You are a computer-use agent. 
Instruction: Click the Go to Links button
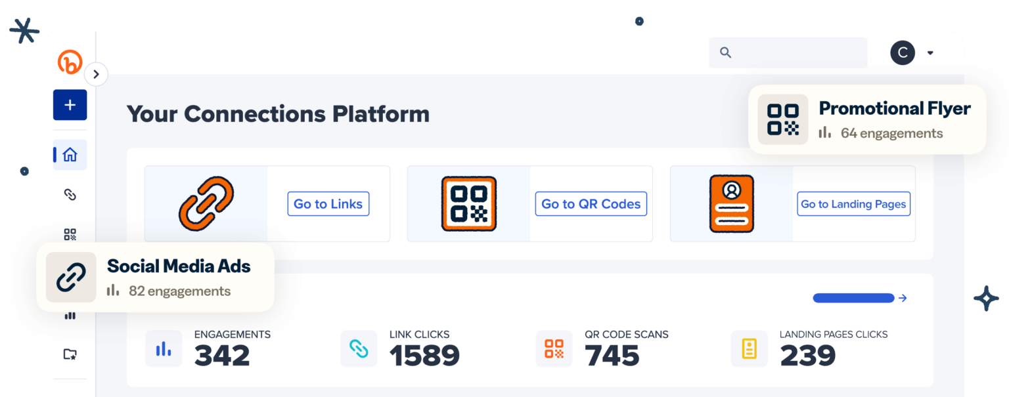328,204
